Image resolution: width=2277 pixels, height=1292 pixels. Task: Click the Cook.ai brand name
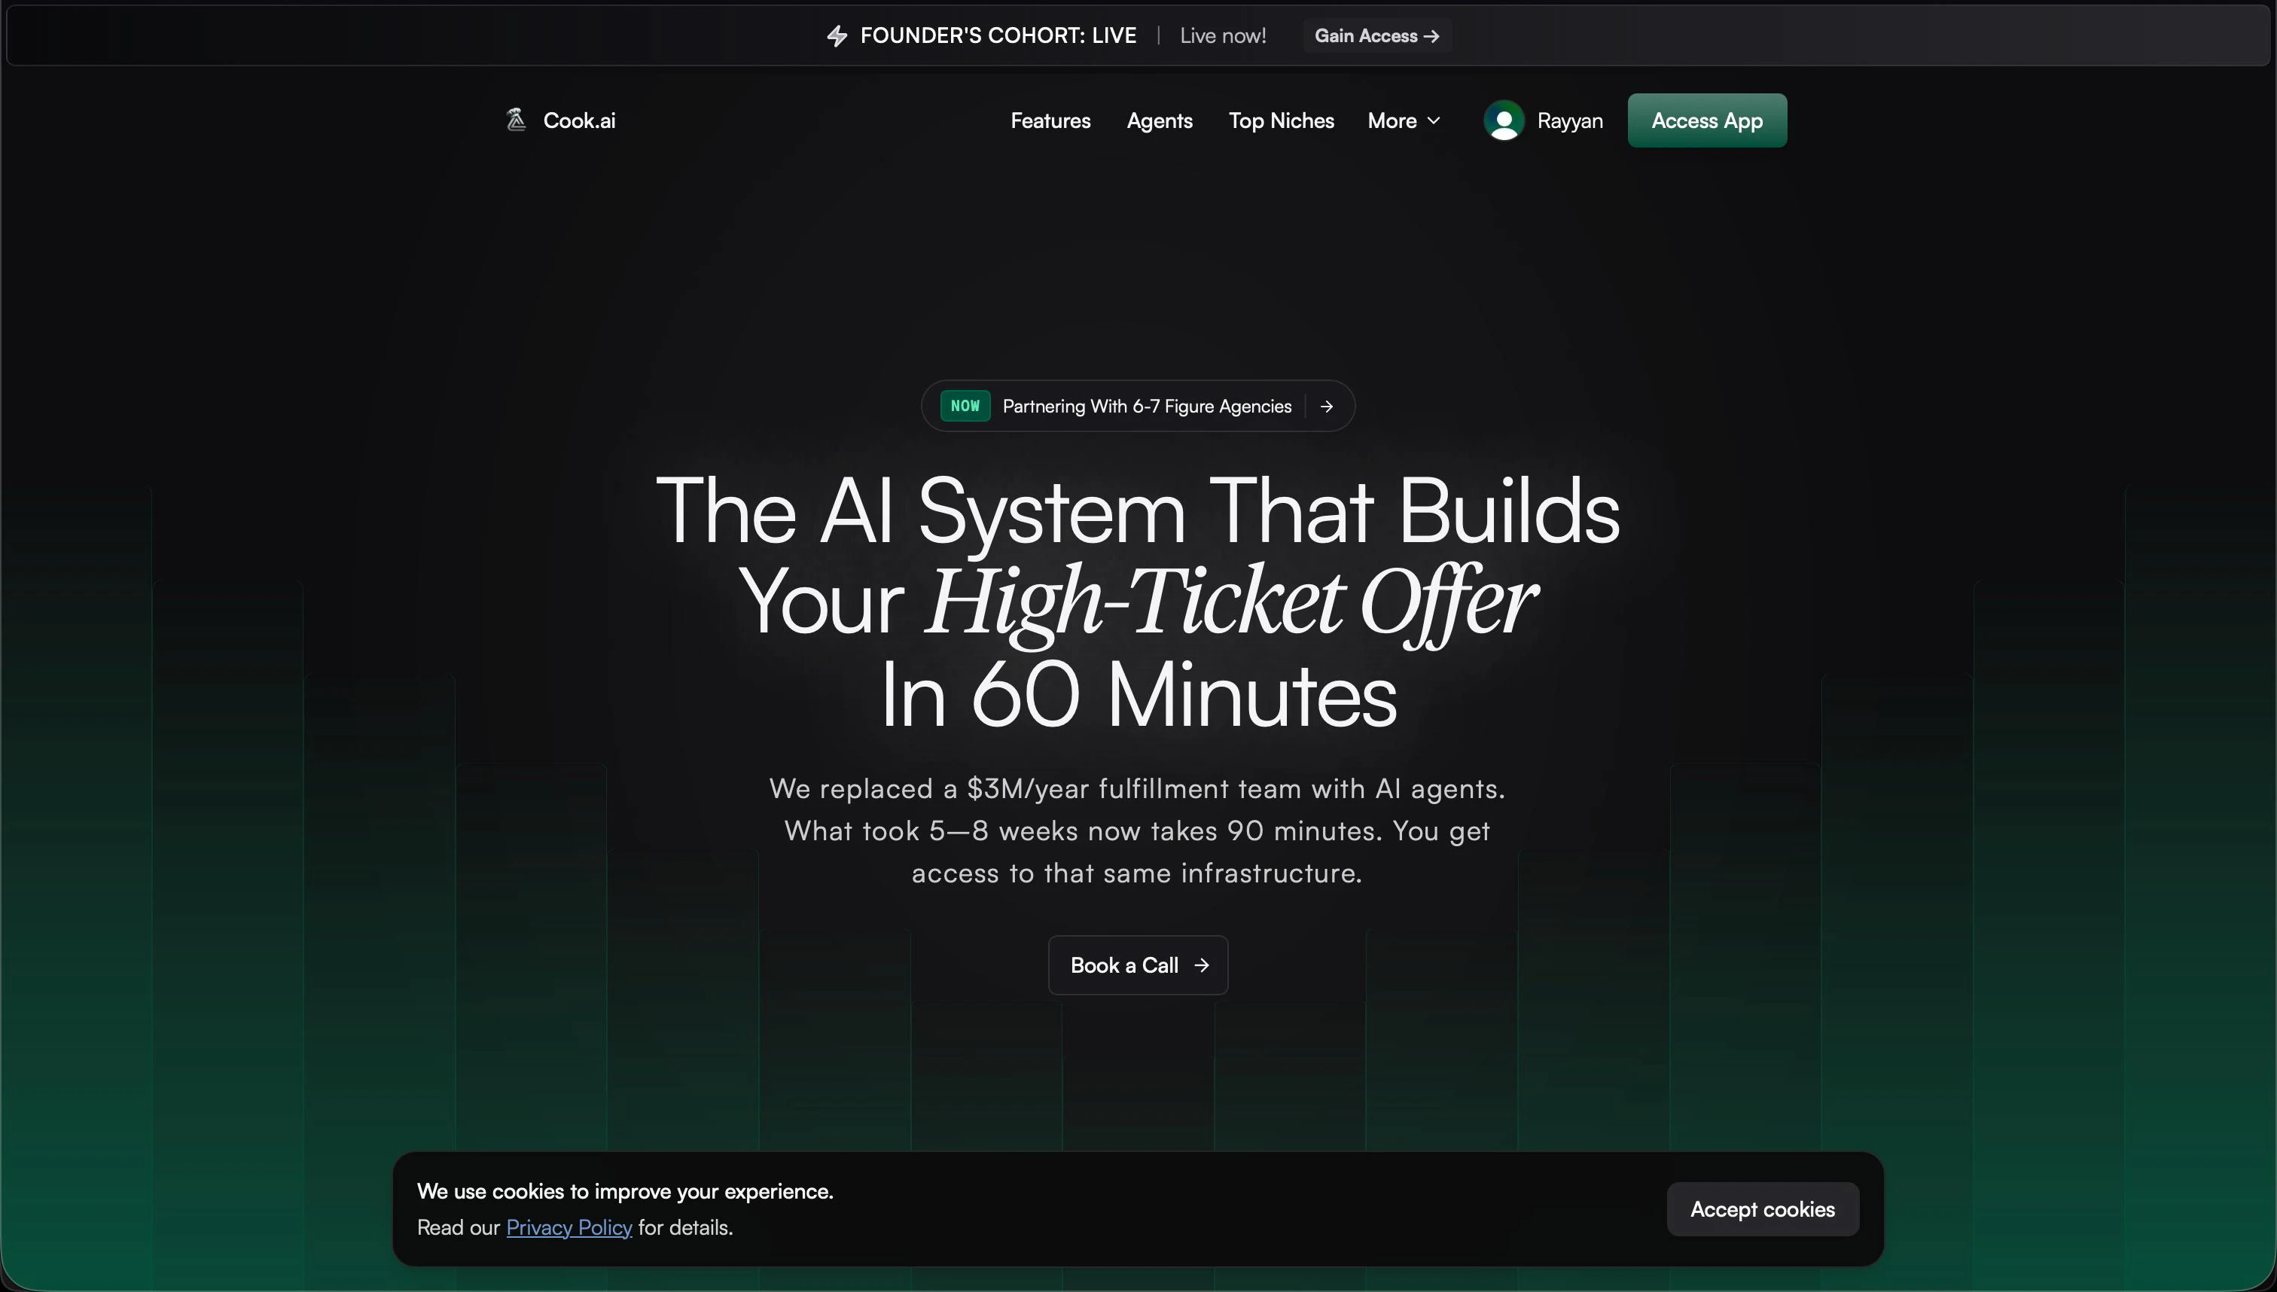click(x=580, y=120)
